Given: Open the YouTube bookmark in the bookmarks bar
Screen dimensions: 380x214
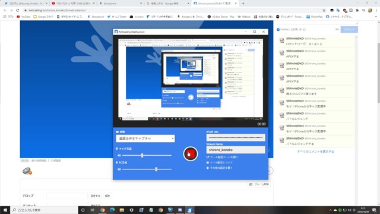Looking at the screenshot, I should pos(24,17).
